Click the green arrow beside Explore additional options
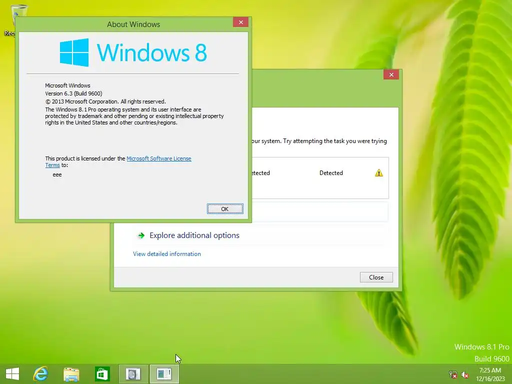 (x=141, y=235)
